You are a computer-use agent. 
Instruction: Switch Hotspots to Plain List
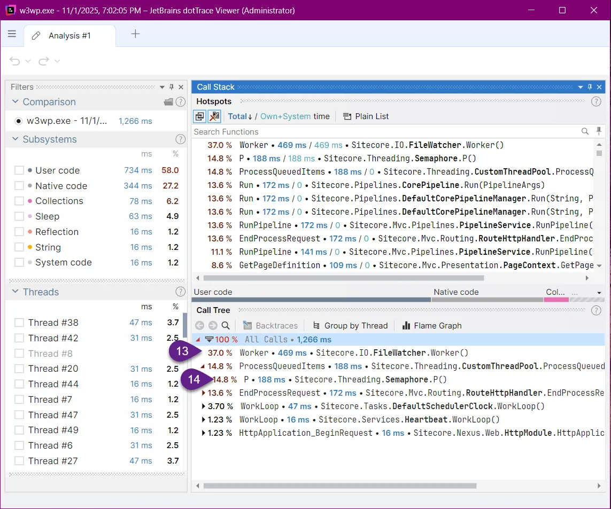tap(366, 116)
